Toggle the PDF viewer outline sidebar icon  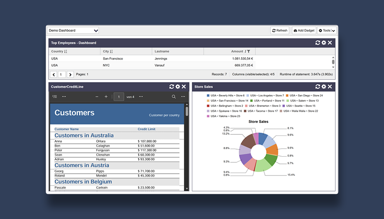(55, 97)
